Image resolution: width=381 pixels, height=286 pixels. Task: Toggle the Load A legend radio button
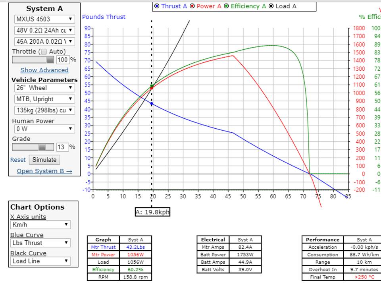271,6
